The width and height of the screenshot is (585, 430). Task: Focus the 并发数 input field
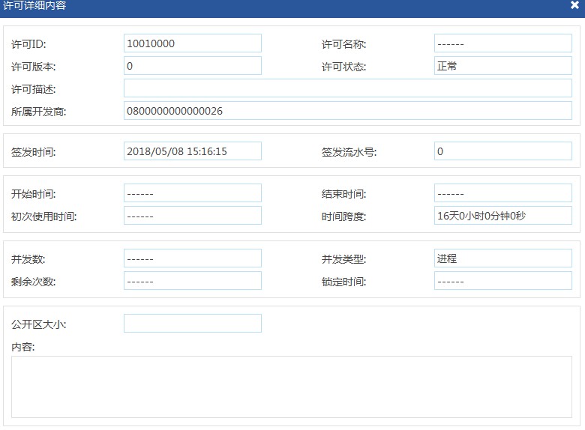(192, 258)
